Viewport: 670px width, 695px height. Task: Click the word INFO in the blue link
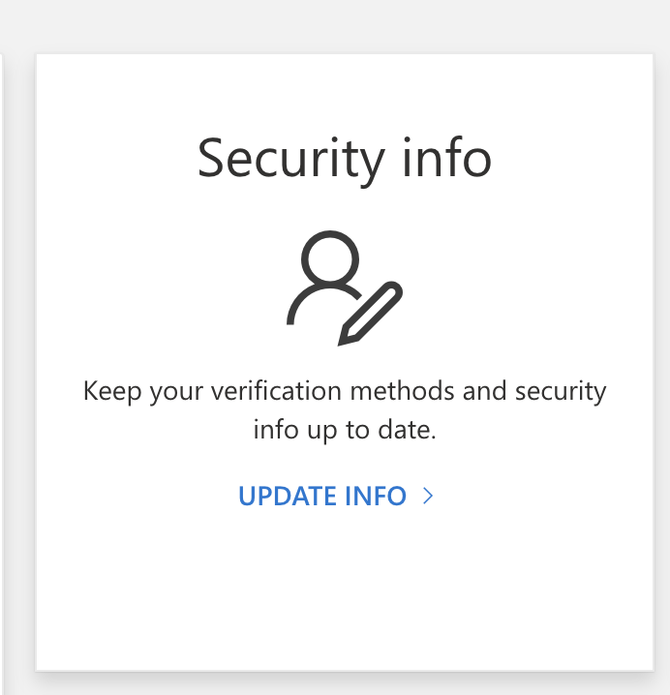tap(376, 496)
